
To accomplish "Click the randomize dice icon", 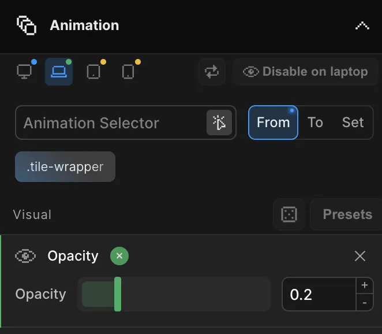I will point(289,214).
